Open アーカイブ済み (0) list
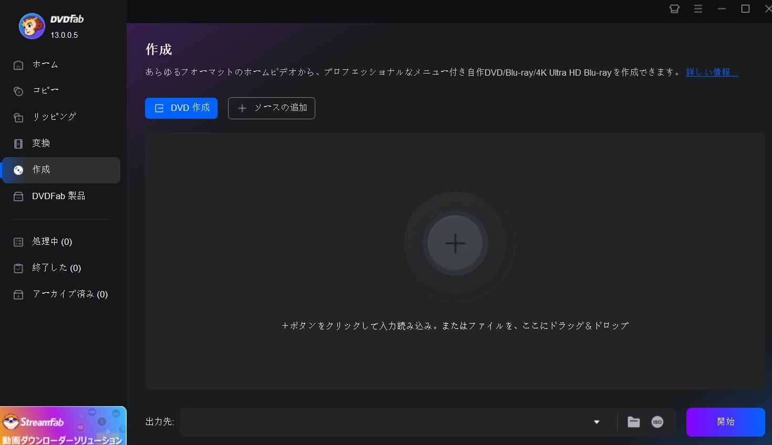772x445 pixels. coord(61,294)
